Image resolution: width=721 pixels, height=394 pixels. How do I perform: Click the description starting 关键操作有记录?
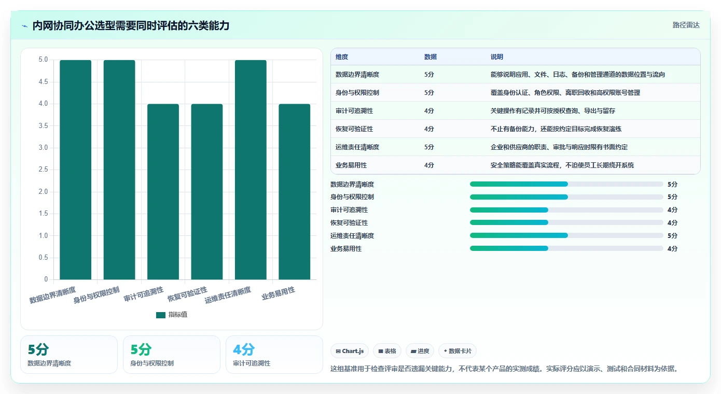click(x=553, y=111)
